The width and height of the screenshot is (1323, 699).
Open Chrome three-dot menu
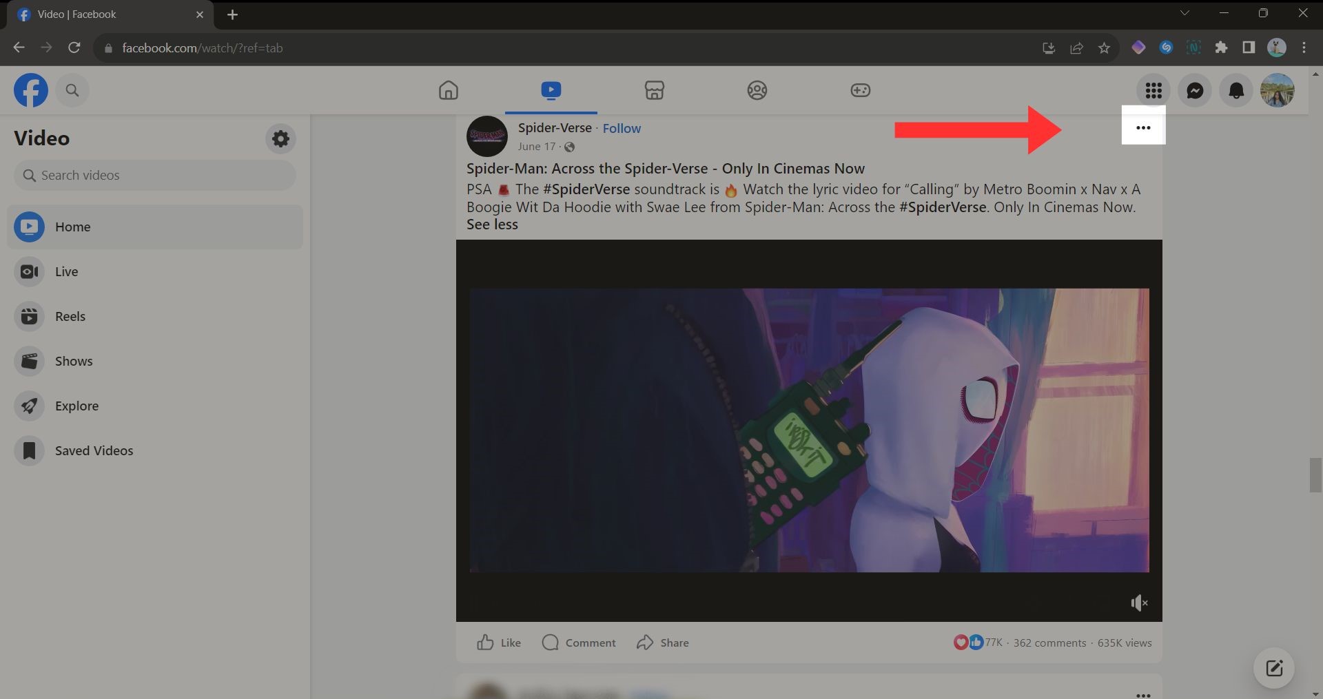(x=1304, y=48)
